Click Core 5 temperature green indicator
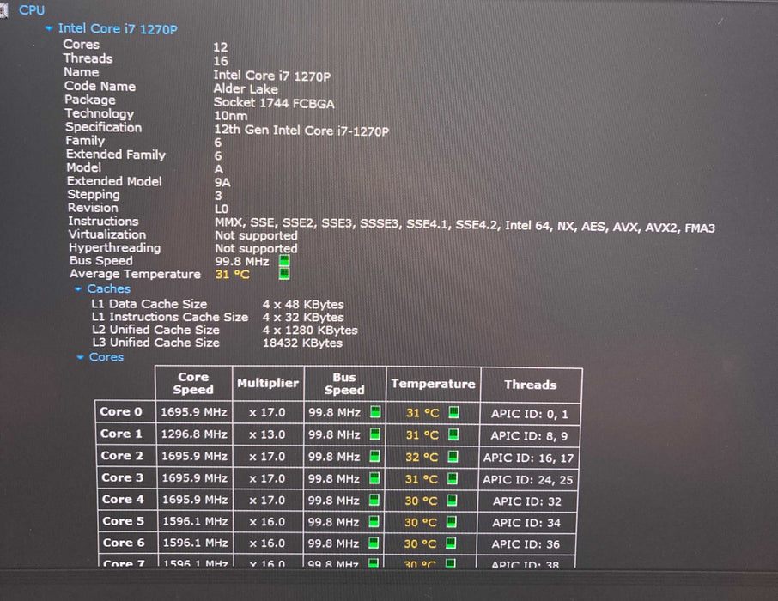This screenshot has height=601, width=778. point(451,522)
